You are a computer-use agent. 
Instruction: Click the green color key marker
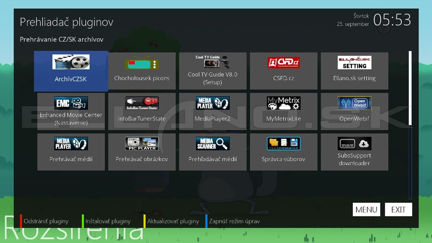tap(83, 221)
